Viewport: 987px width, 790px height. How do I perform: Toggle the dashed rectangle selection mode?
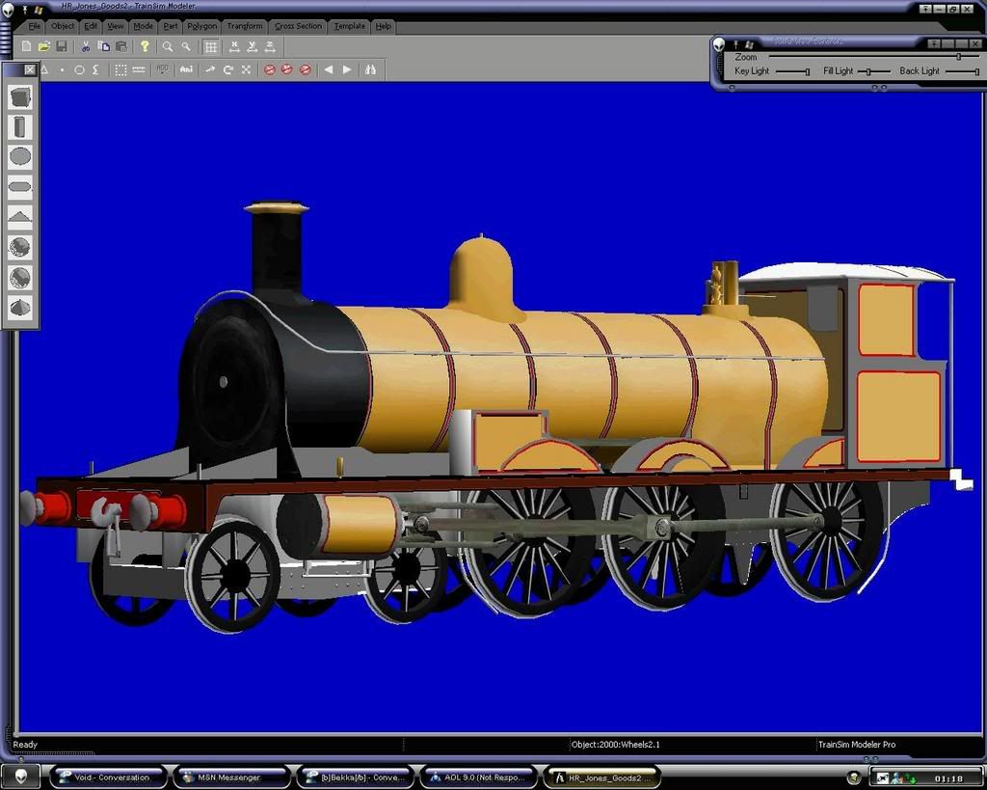120,69
